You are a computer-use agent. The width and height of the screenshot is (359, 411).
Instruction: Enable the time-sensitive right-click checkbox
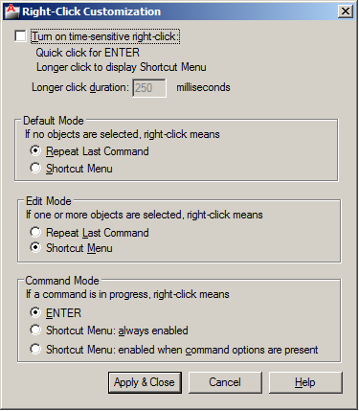coord(20,36)
